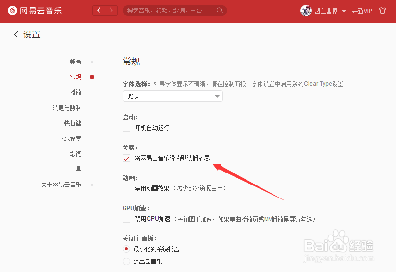
Task: Click the 开通VIP link
Action: click(x=362, y=11)
